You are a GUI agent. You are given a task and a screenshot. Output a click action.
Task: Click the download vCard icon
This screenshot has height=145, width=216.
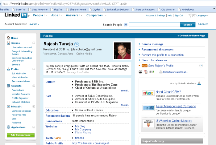click(152, 72)
